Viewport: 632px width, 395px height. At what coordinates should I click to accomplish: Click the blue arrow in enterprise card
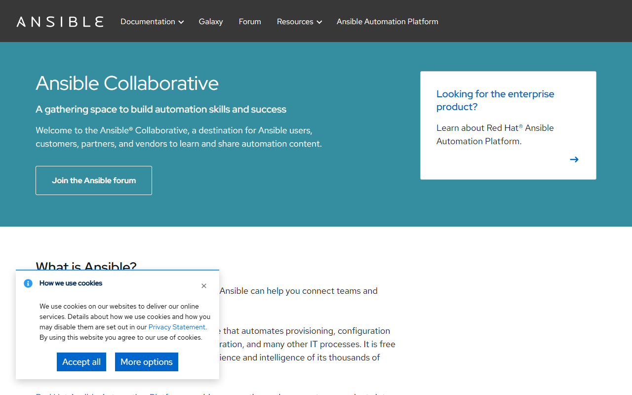coord(574,159)
